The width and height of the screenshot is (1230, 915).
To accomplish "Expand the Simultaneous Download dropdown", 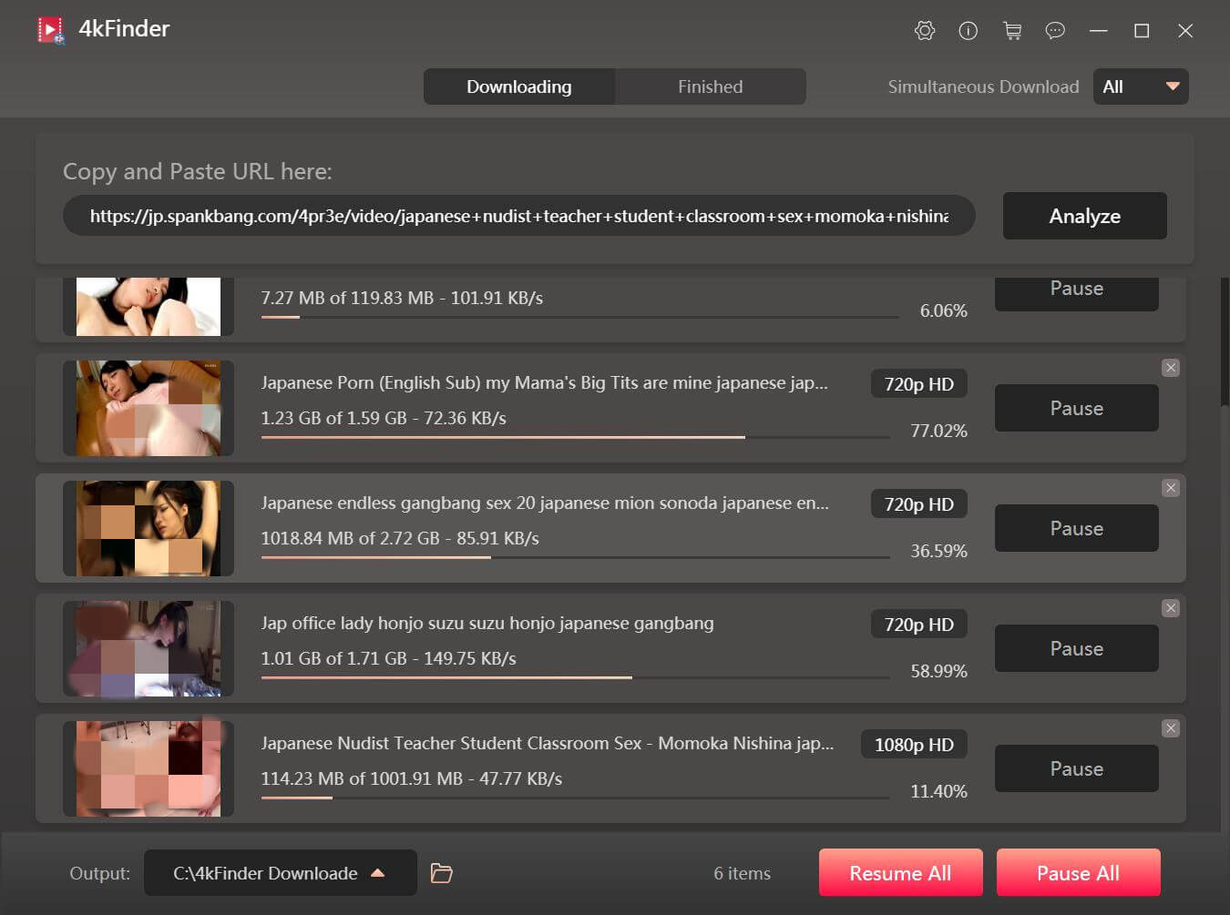I will [1141, 86].
